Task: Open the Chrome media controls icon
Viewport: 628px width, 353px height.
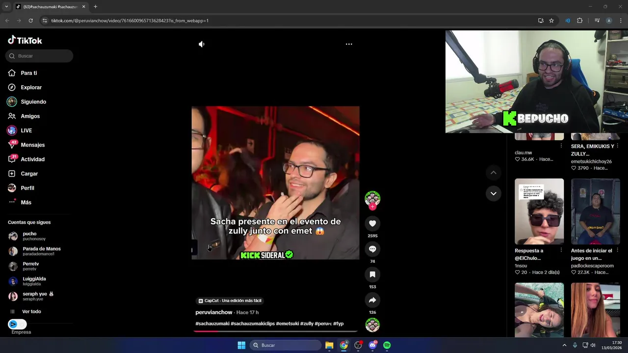Action: click(597, 21)
